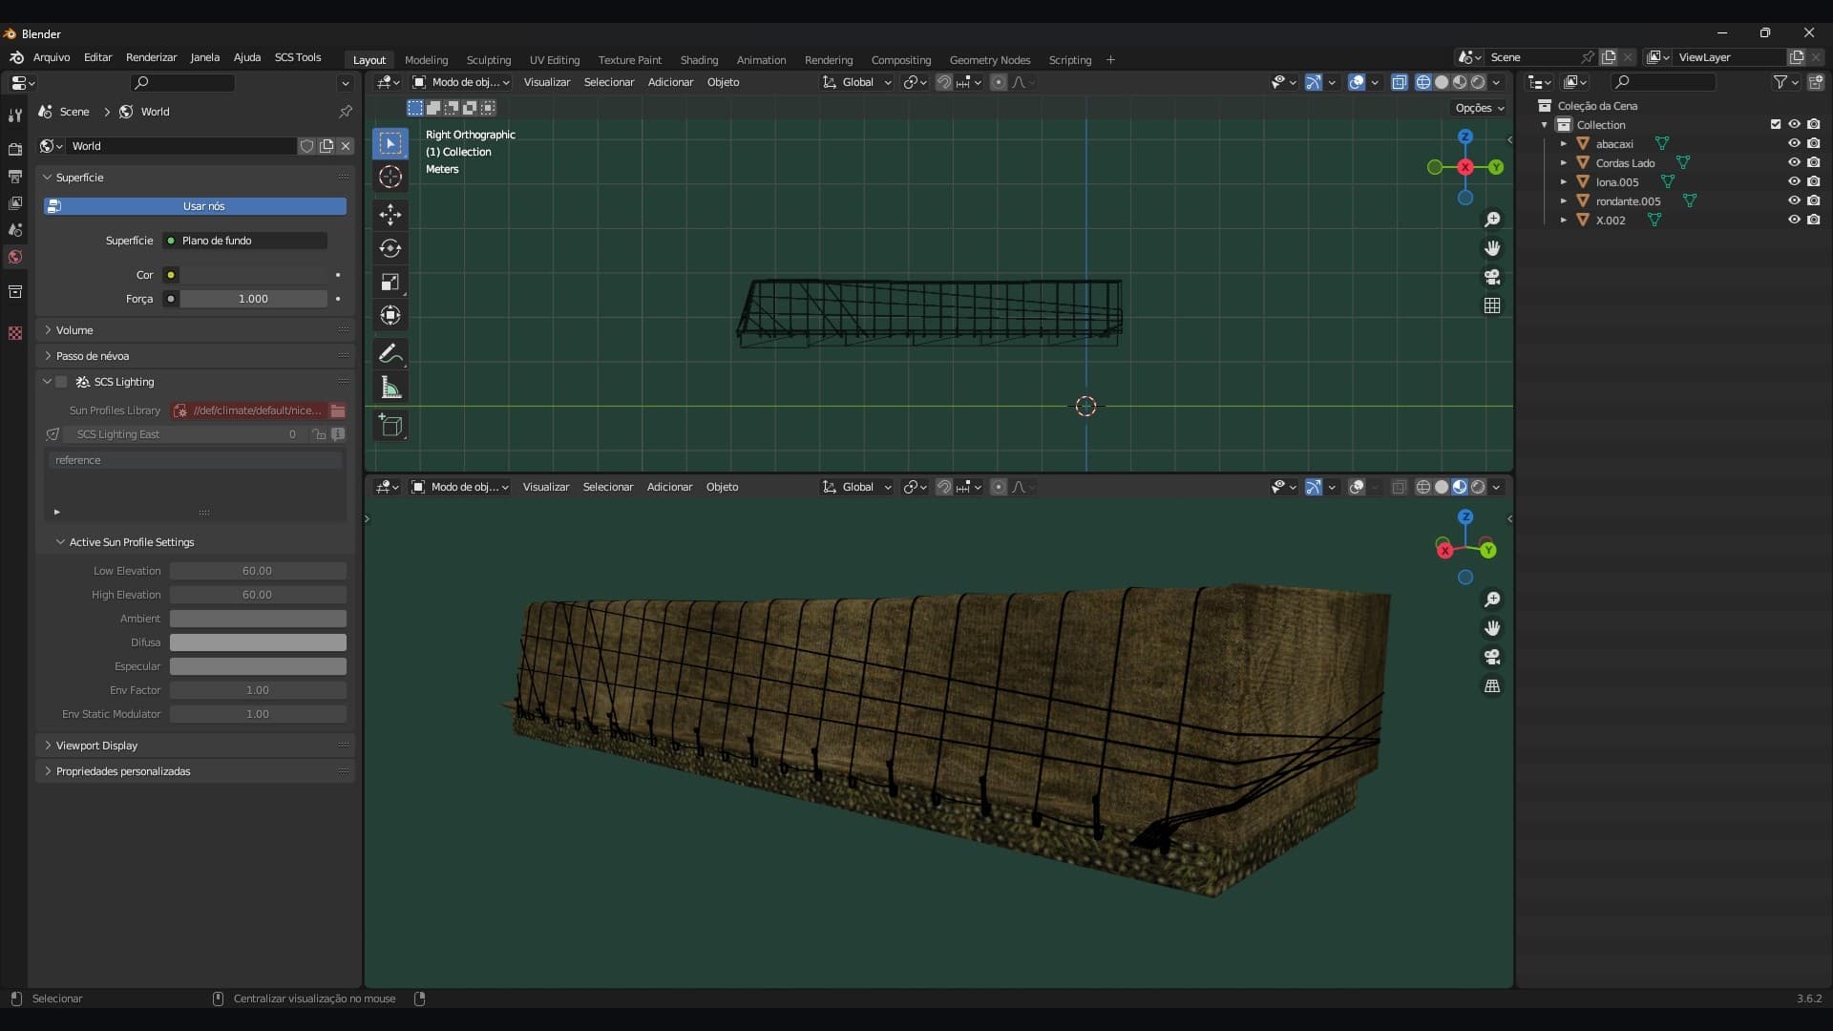Click pan hand icon in top viewport
Image resolution: width=1833 pixels, height=1031 pixels.
pos(1492,248)
